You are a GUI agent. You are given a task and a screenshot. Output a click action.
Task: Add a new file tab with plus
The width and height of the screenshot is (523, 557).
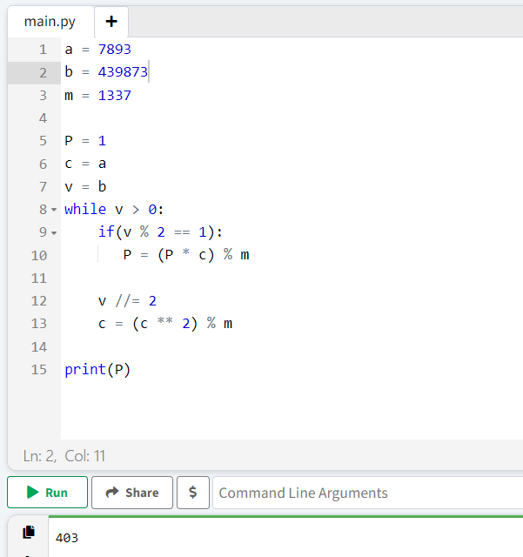click(111, 22)
